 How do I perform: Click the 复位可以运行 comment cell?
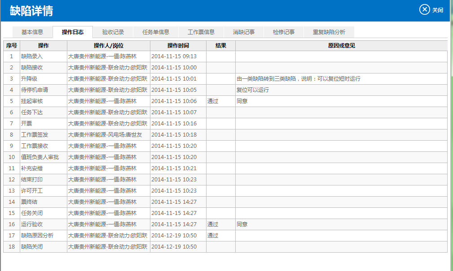pyautogui.click(x=253, y=90)
